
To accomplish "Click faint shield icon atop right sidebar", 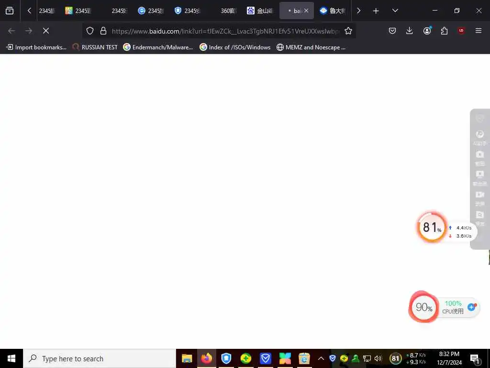I will (x=479, y=118).
